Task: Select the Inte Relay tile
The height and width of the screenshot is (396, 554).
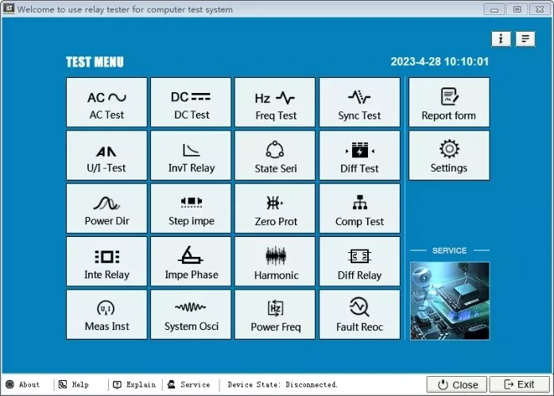Action: pyautogui.click(x=107, y=262)
